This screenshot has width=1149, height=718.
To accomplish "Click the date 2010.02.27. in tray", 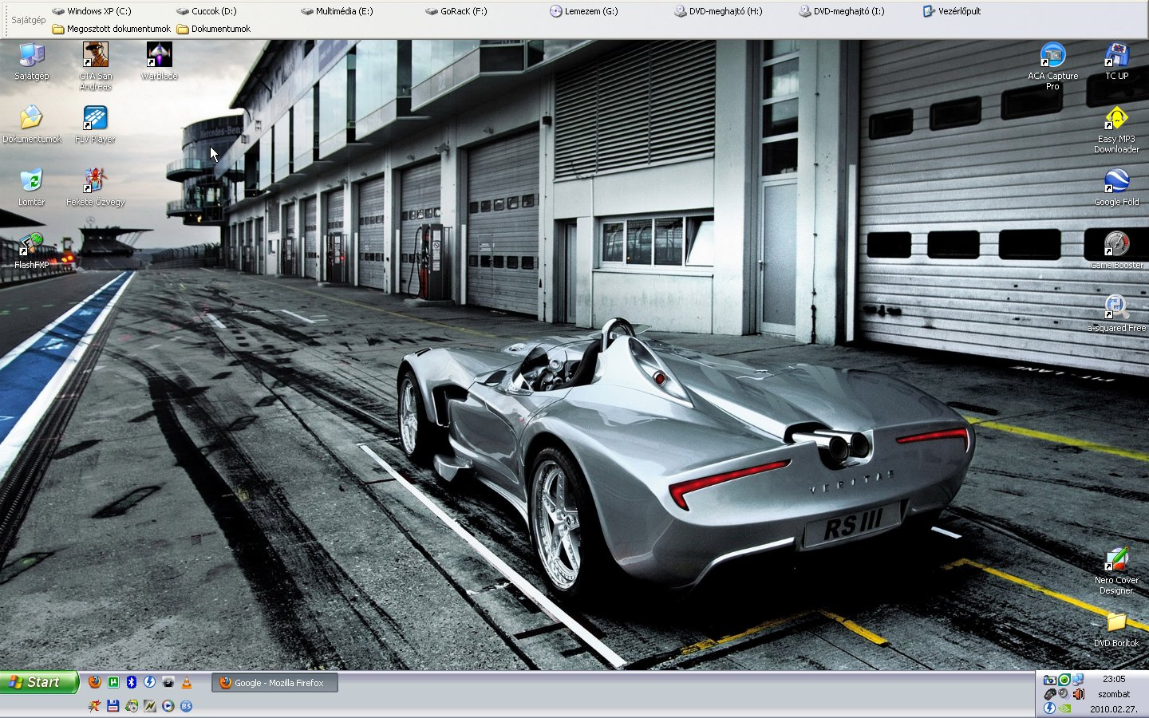I will (x=1114, y=708).
